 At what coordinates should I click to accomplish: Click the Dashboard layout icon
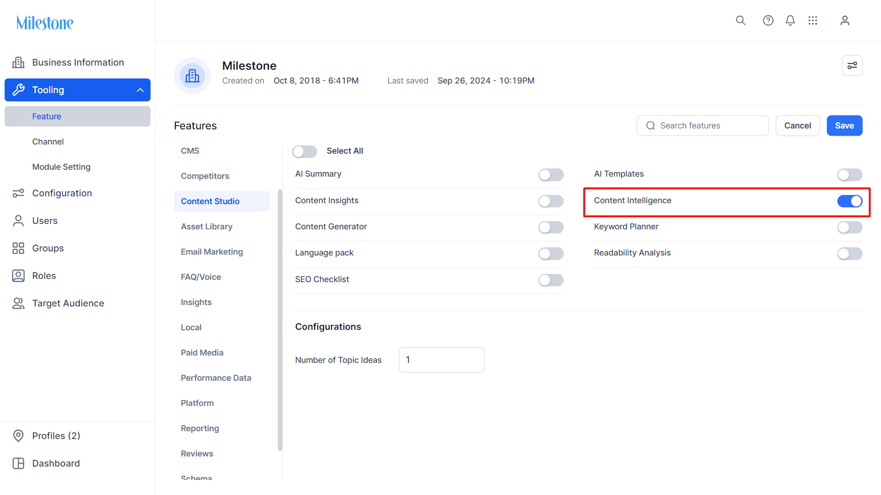click(x=18, y=463)
